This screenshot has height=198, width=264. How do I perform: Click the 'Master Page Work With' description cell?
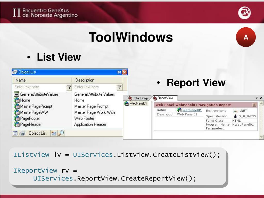pos(94,112)
